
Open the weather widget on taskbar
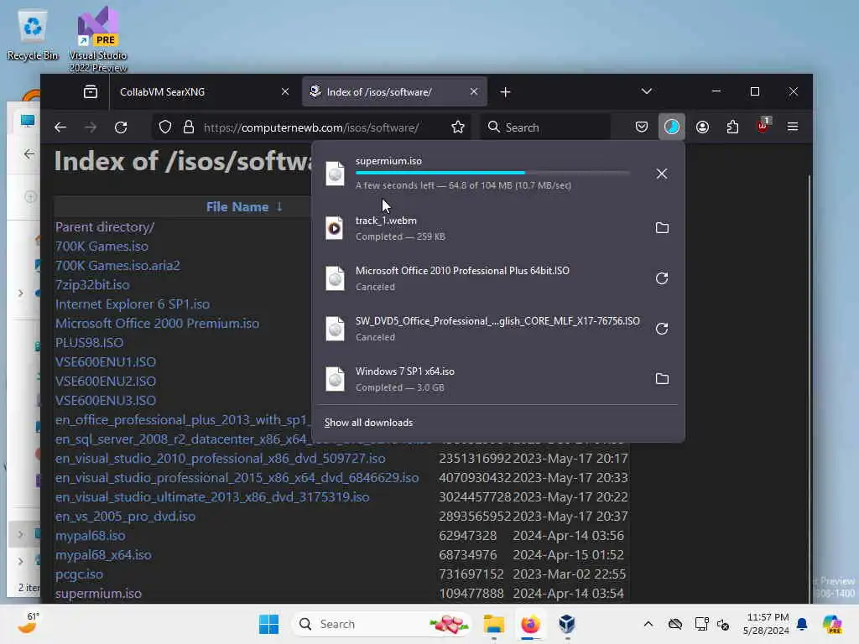click(x=28, y=623)
